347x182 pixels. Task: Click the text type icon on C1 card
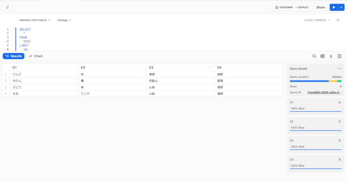point(340,102)
